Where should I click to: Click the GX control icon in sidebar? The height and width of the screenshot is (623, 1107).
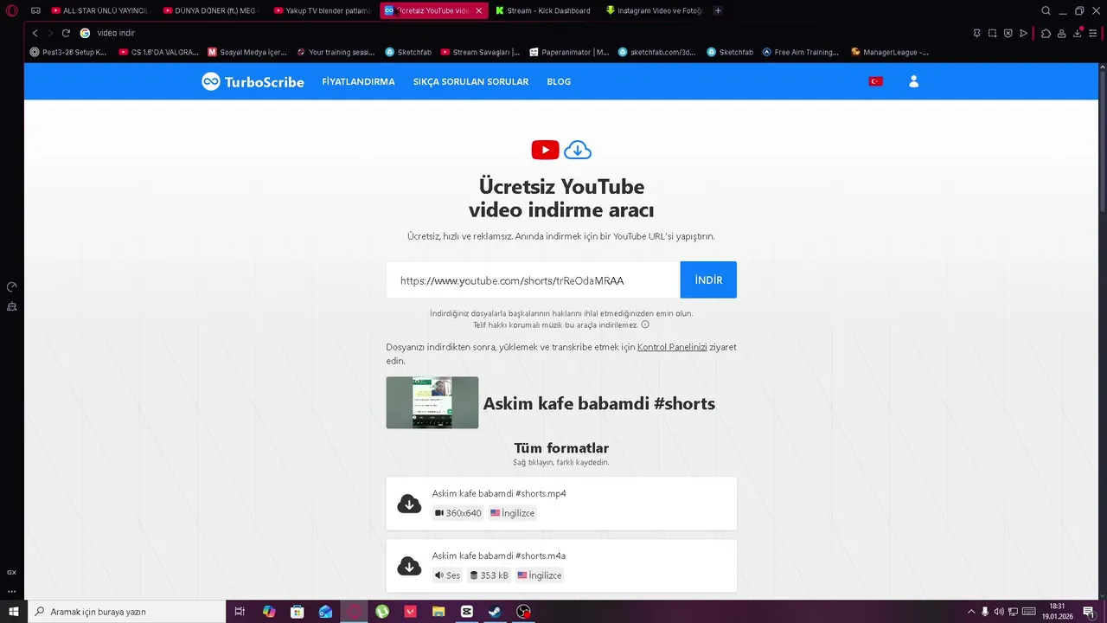tap(12, 572)
